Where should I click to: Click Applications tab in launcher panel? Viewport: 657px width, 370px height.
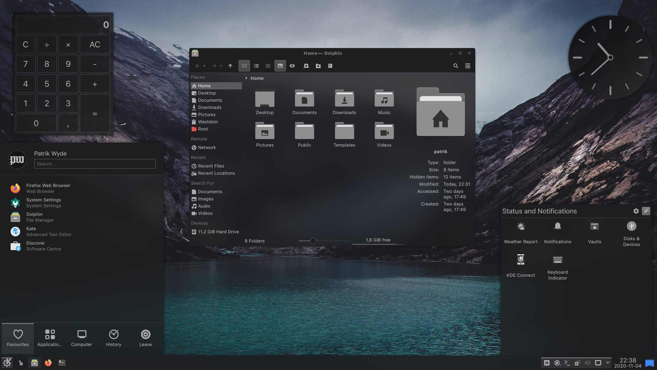pyautogui.click(x=50, y=337)
